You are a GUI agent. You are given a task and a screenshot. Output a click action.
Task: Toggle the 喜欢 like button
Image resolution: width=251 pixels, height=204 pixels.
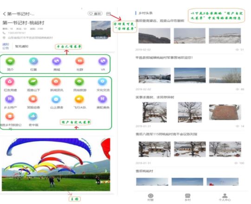click(x=95, y=14)
